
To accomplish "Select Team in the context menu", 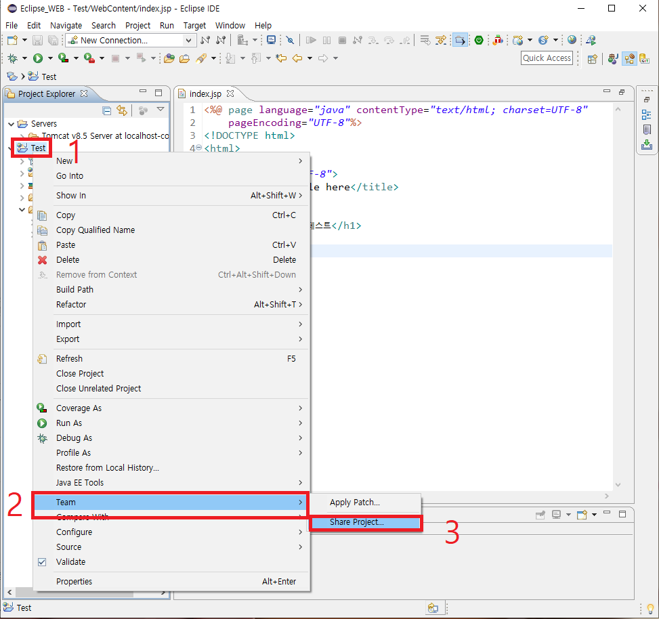I will tap(171, 503).
